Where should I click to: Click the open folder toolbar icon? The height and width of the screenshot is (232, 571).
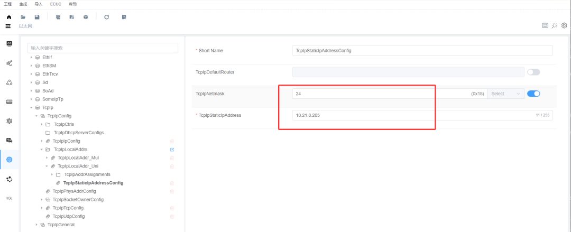point(23,17)
